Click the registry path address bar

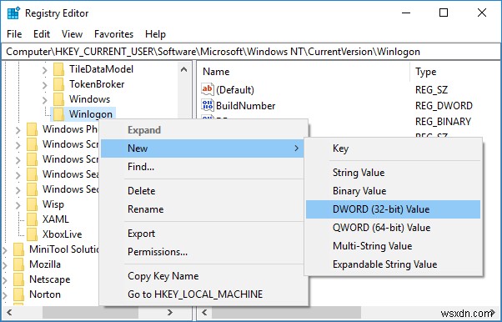coord(251,52)
